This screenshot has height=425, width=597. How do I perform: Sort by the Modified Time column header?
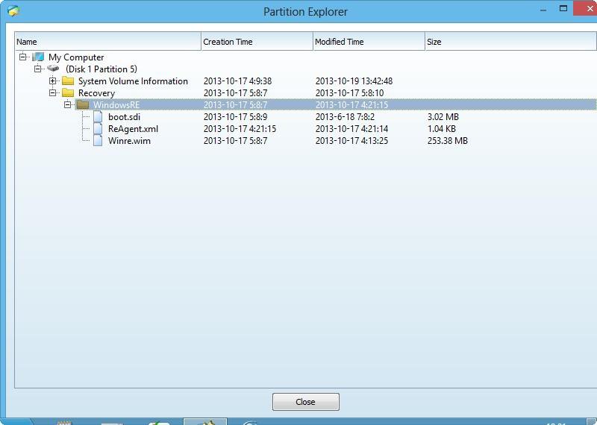tap(369, 42)
